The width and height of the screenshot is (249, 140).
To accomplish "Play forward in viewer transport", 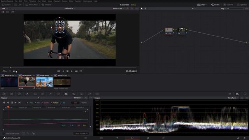I will pyautogui.click(x=72, y=71).
